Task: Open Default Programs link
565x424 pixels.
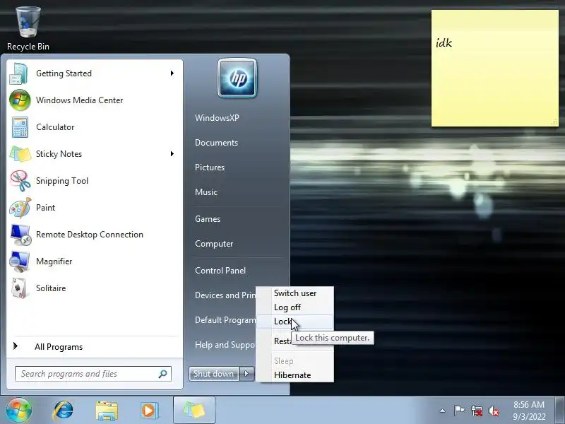Action: pos(225,320)
